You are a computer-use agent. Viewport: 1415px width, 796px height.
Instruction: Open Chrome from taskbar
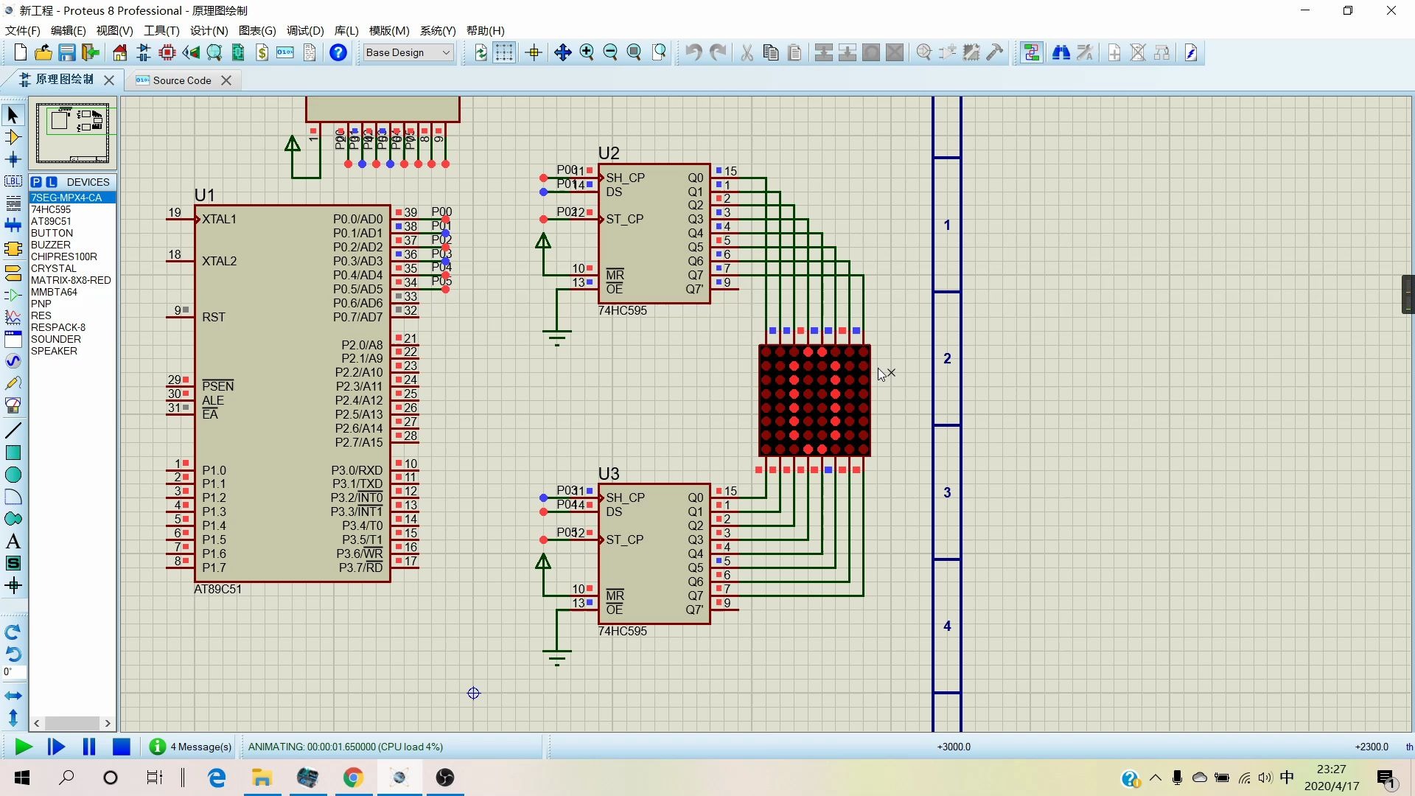tap(353, 778)
